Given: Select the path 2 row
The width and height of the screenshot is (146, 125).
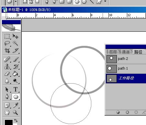Looking at the screenshot, I should point(126,59).
